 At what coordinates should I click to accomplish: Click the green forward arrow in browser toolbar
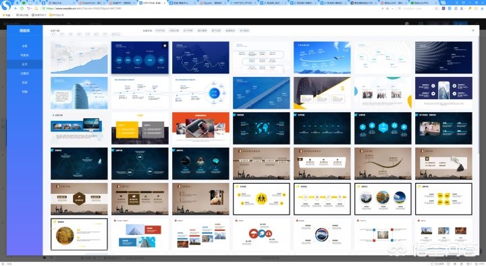pos(22,8)
